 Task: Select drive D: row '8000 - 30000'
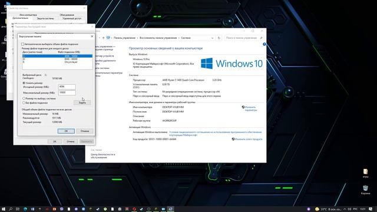click(57, 59)
